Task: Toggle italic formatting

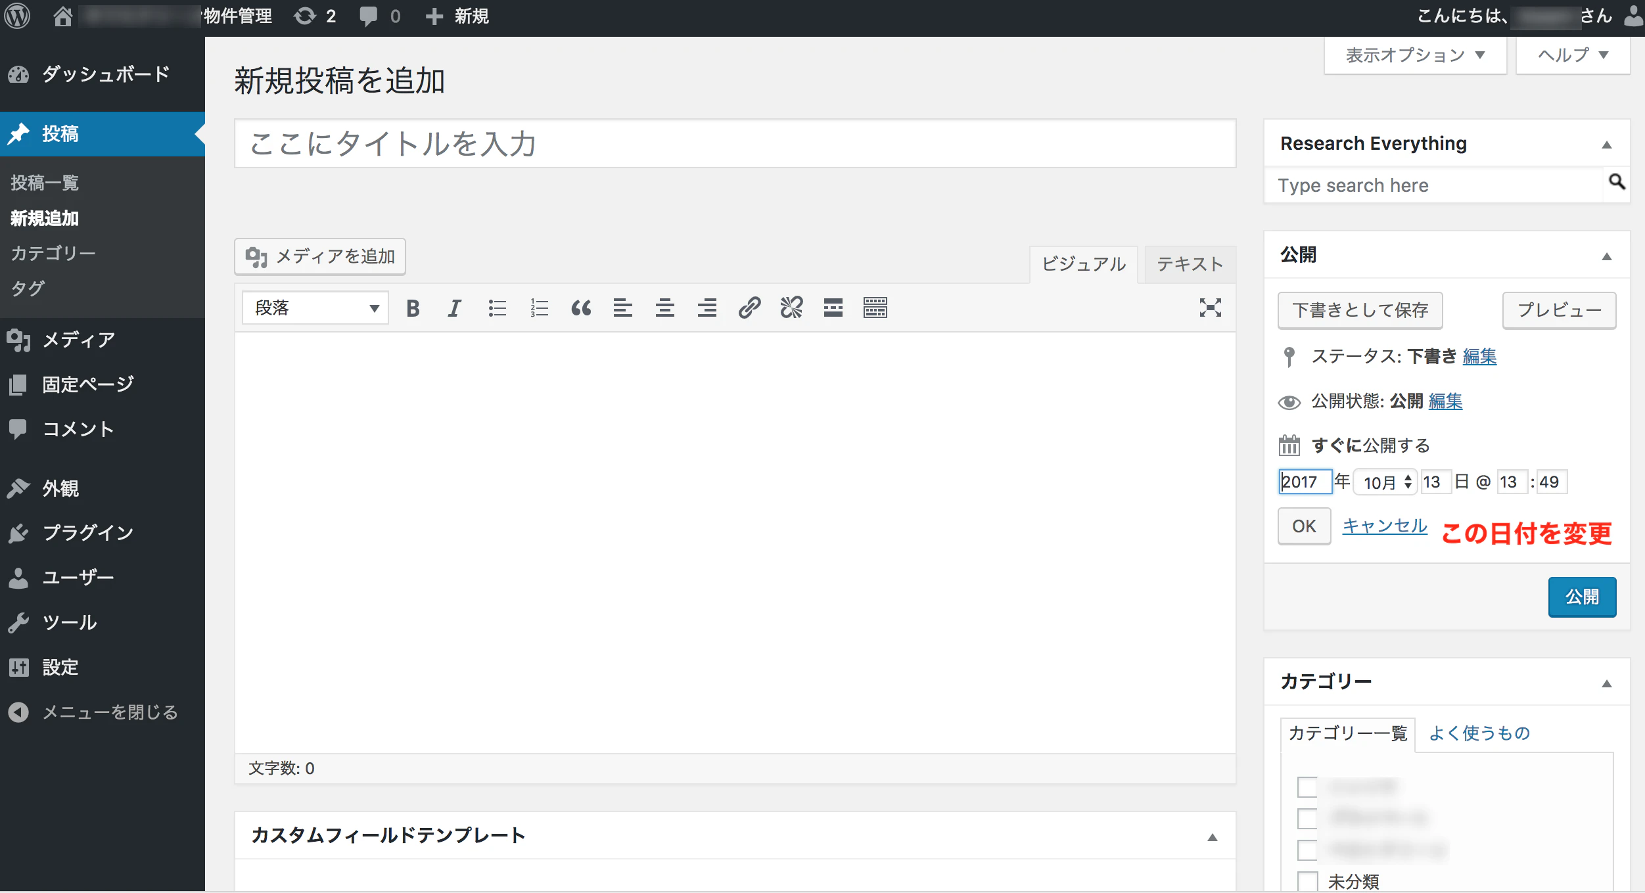Action: click(x=454, y=308)
